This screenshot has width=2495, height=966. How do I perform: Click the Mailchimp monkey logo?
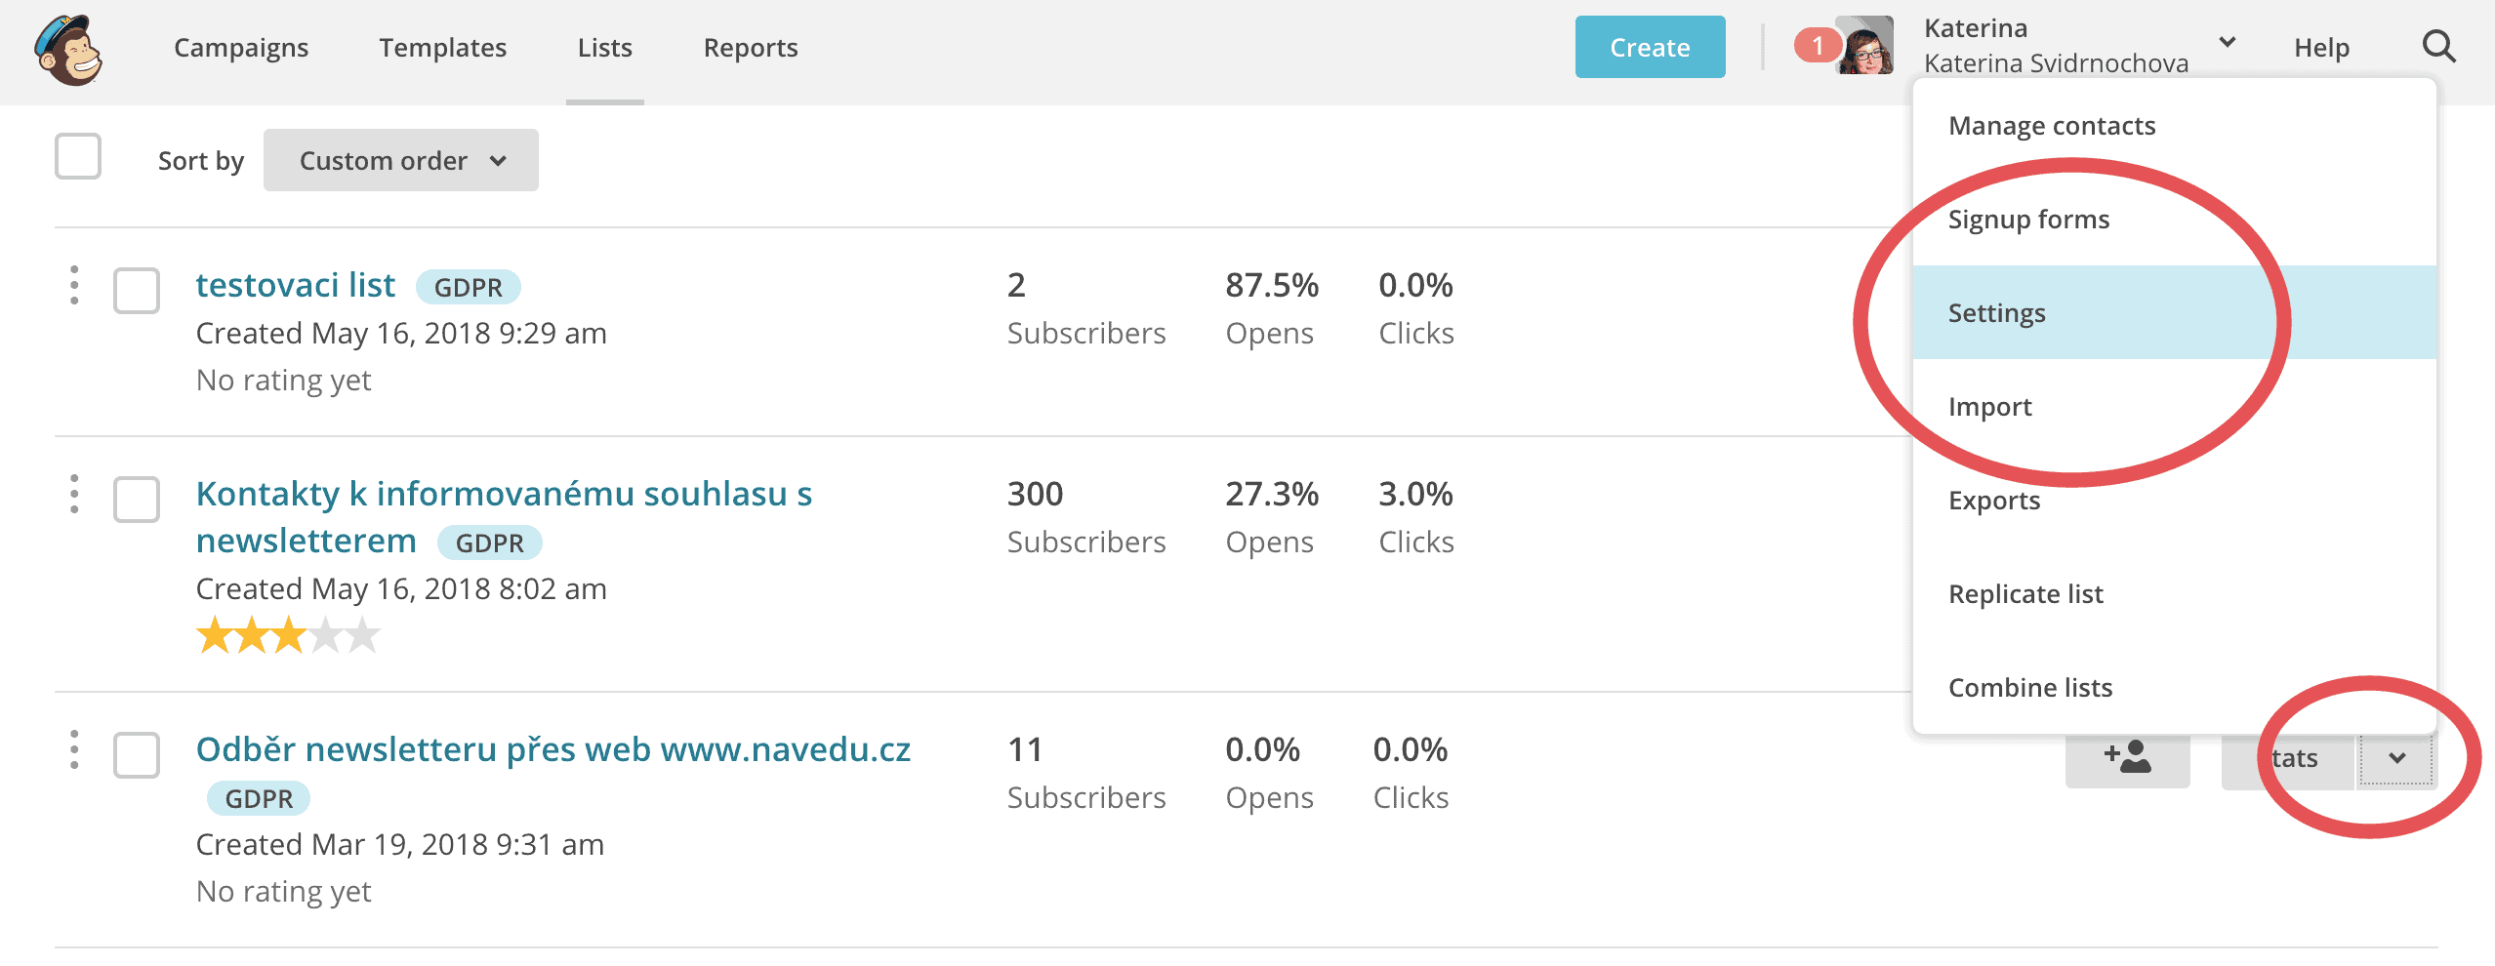68,49
